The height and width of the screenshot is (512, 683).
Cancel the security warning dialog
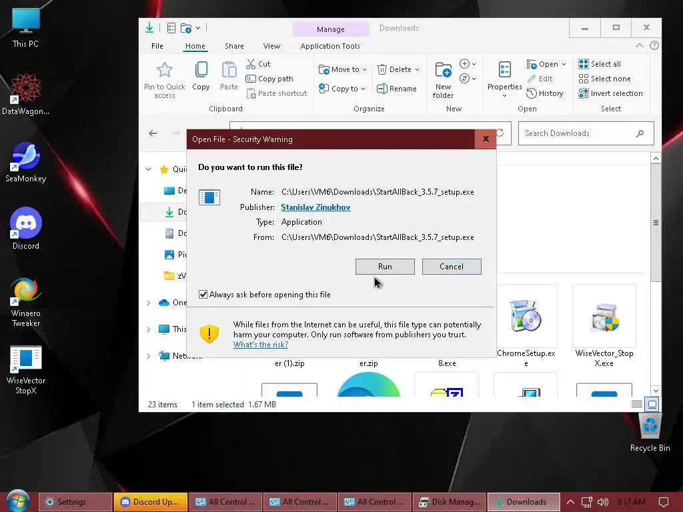[x=452, y=267]
